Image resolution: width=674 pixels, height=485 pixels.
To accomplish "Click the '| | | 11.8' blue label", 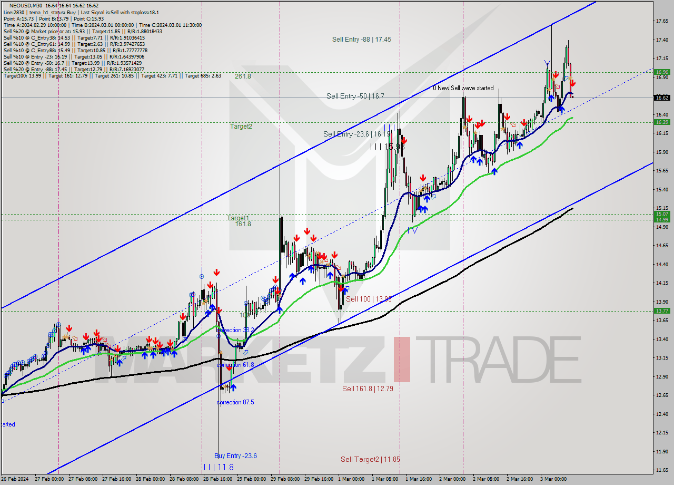I will 218,467.
